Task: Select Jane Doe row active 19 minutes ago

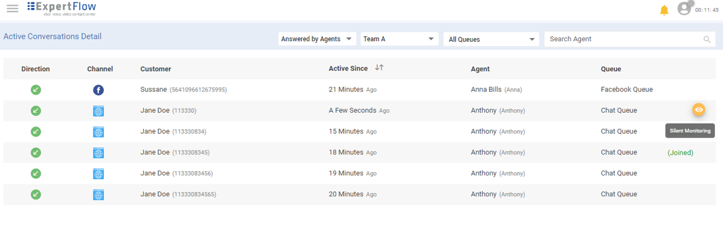Action: tap(361, 174)
